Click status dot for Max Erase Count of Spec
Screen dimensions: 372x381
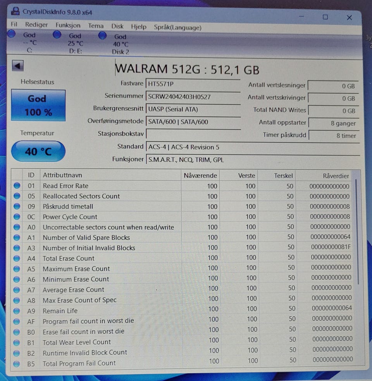[17, 300]
